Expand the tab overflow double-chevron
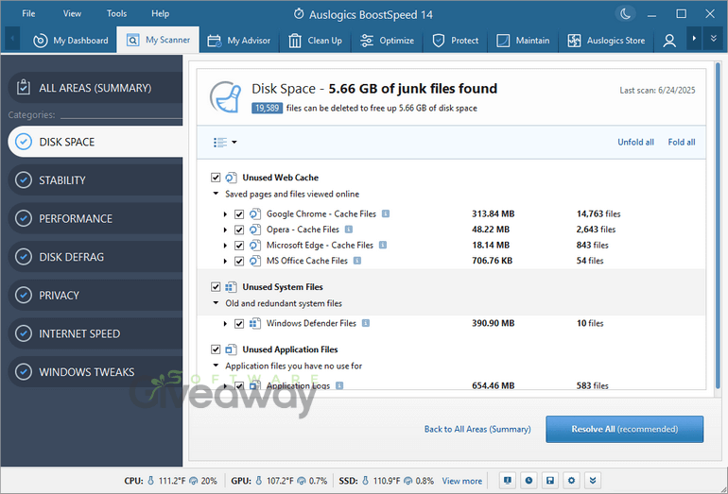This screenshot has height=494, width=728. click(714, 39)
